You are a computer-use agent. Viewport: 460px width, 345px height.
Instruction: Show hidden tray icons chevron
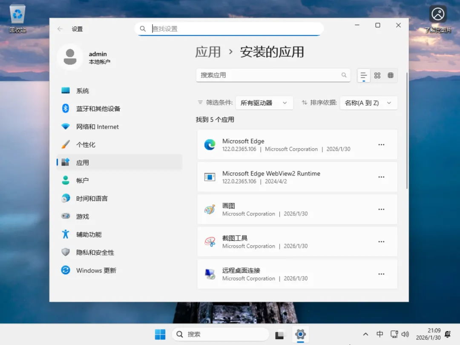coord(365,334)
